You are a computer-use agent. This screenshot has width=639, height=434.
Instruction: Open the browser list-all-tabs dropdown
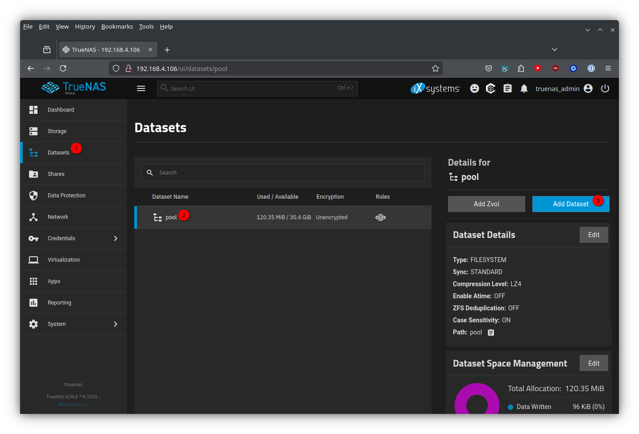coord(554,50)
